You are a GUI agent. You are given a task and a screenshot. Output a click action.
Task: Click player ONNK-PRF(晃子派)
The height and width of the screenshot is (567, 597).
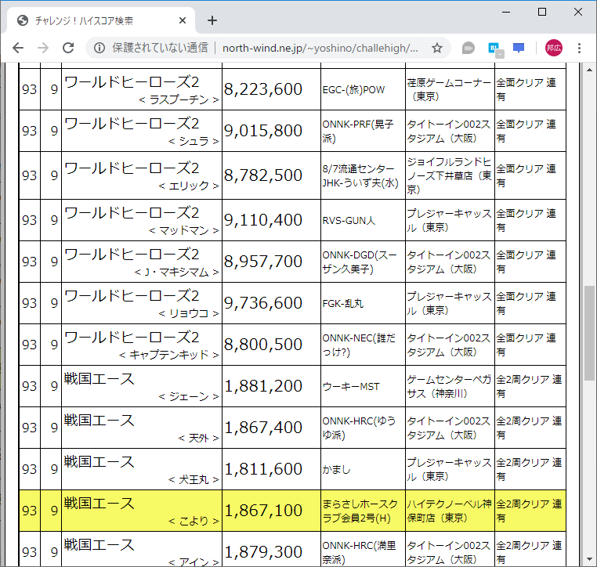pos(358,131)
